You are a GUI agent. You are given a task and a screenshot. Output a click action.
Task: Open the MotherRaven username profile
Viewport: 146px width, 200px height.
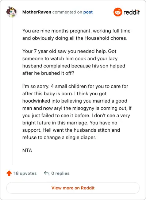tap(37, 12)
